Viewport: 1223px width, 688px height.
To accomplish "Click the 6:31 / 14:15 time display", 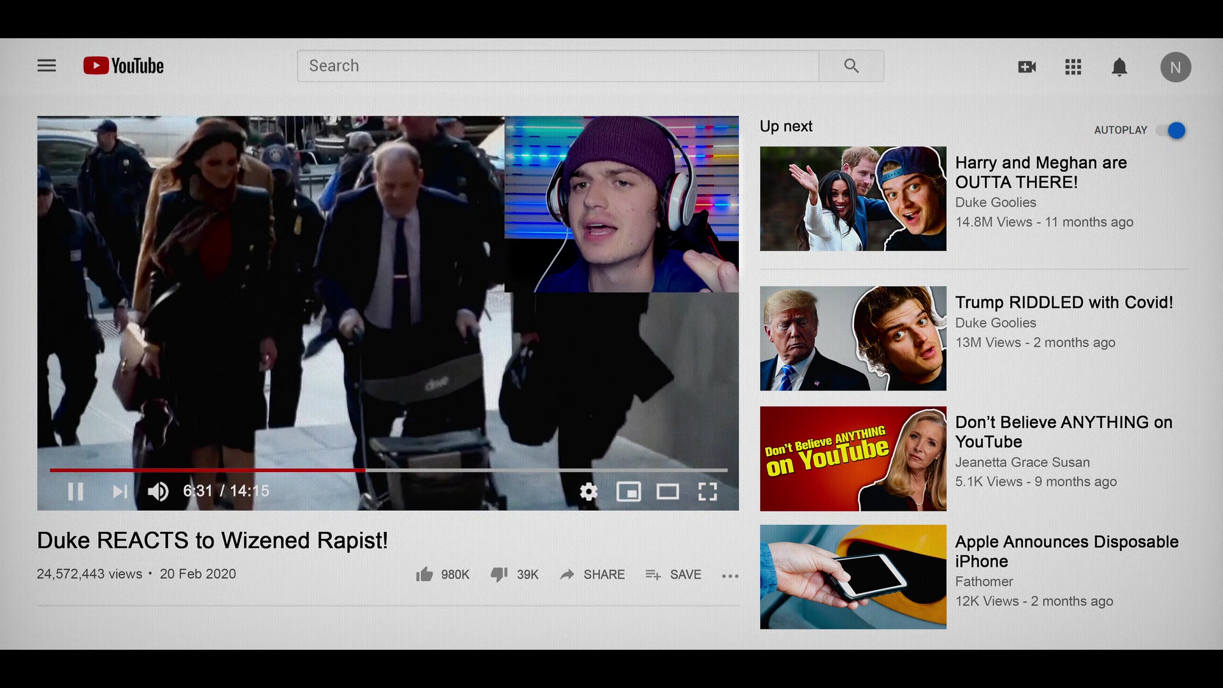I will [x=226, y=491].
